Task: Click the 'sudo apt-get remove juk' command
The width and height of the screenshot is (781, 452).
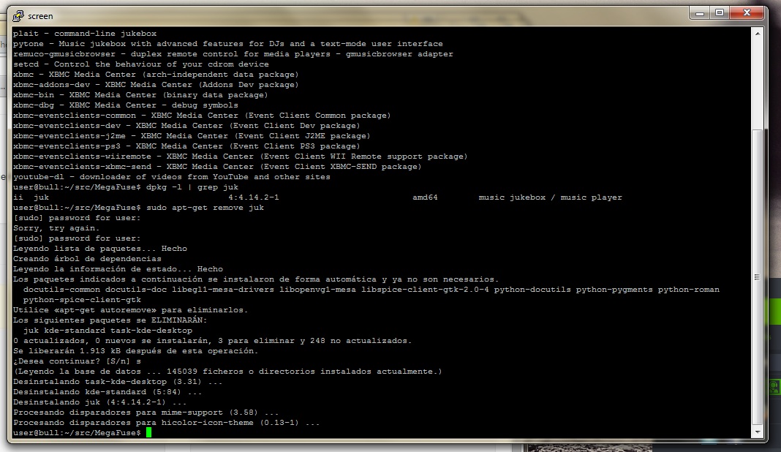Action: coord(205,207)
